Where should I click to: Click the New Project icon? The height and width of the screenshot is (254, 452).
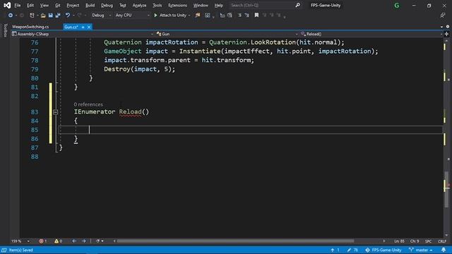click(x=32, y=16)
